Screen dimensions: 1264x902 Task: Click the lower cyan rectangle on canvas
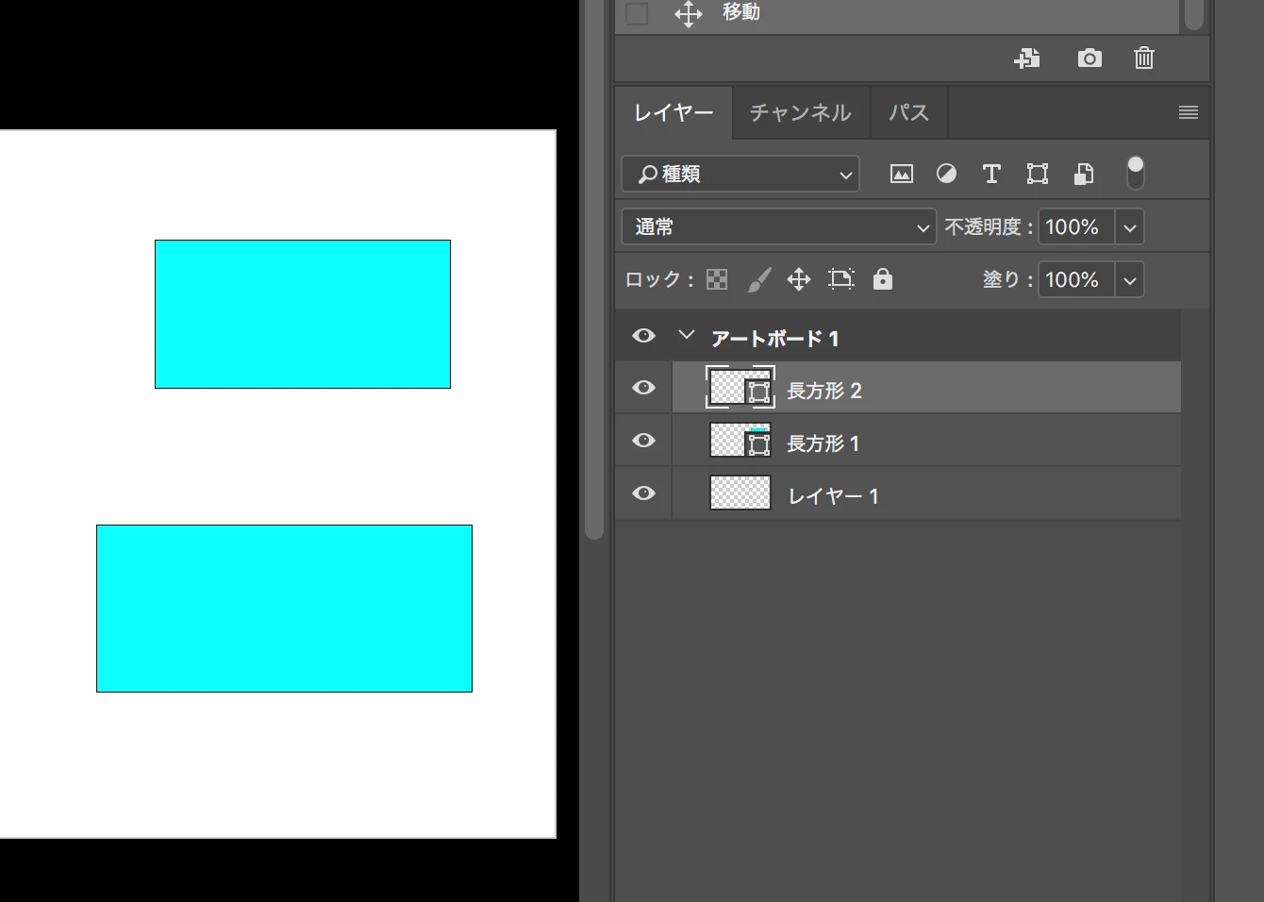284,609
